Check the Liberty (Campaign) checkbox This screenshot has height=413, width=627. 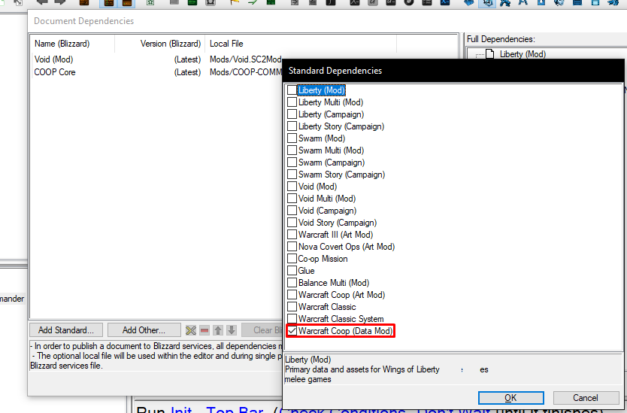[x=292, y=114]
